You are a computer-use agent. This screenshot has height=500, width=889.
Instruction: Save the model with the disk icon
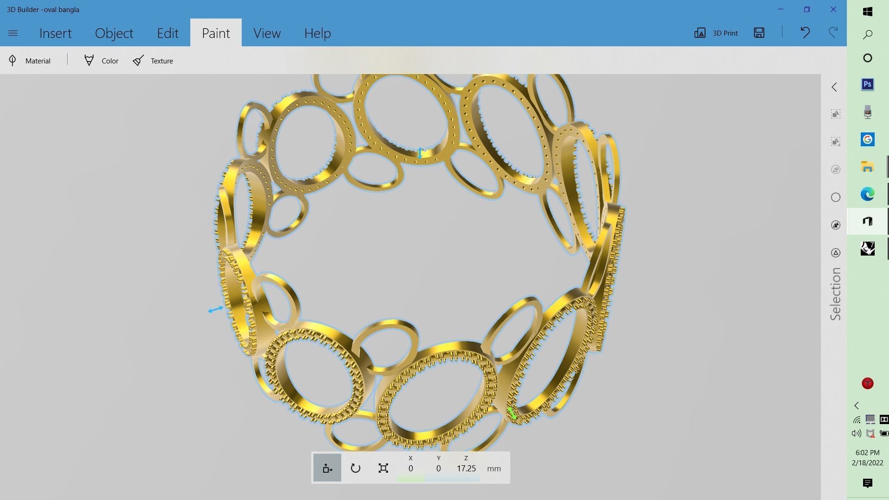click(759, 32)
